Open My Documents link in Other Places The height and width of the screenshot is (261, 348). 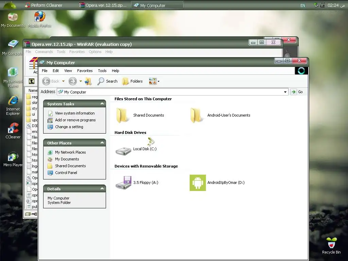tap(67, 159)
